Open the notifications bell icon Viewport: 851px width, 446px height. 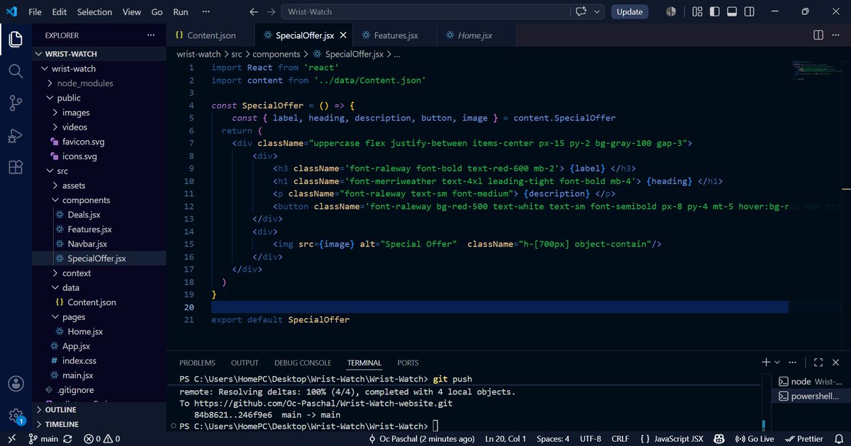[838, 439]
